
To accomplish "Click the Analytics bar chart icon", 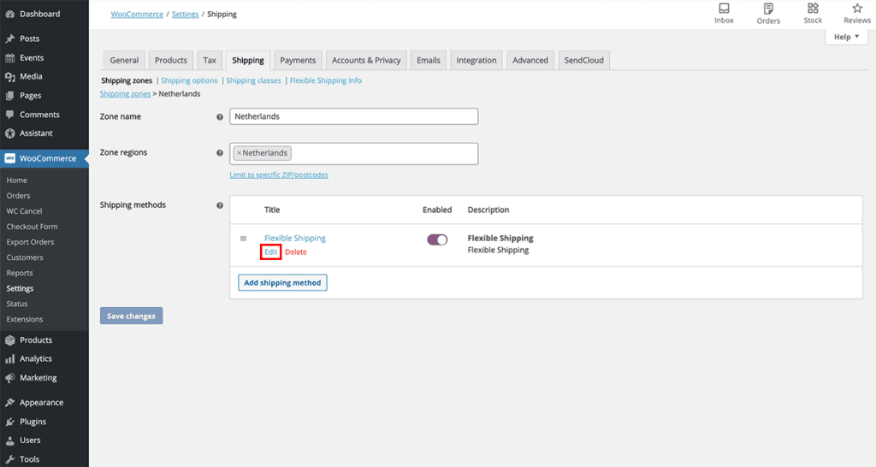I will click(x=10, y=358).
